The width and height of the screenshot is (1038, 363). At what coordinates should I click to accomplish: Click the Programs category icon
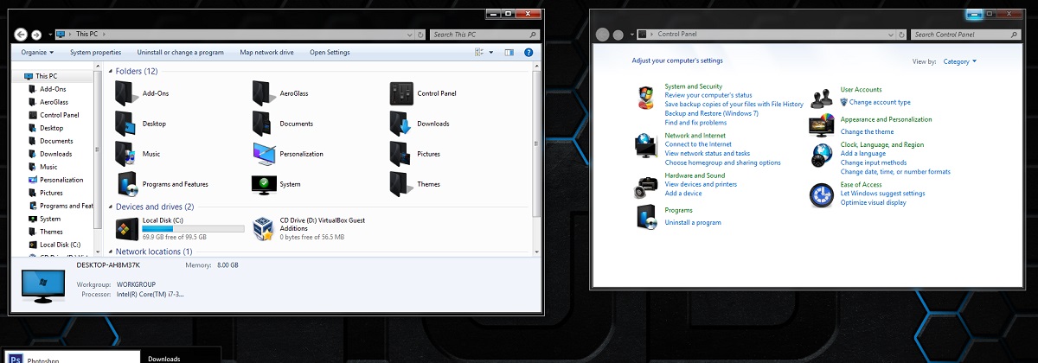pos(645,217)
